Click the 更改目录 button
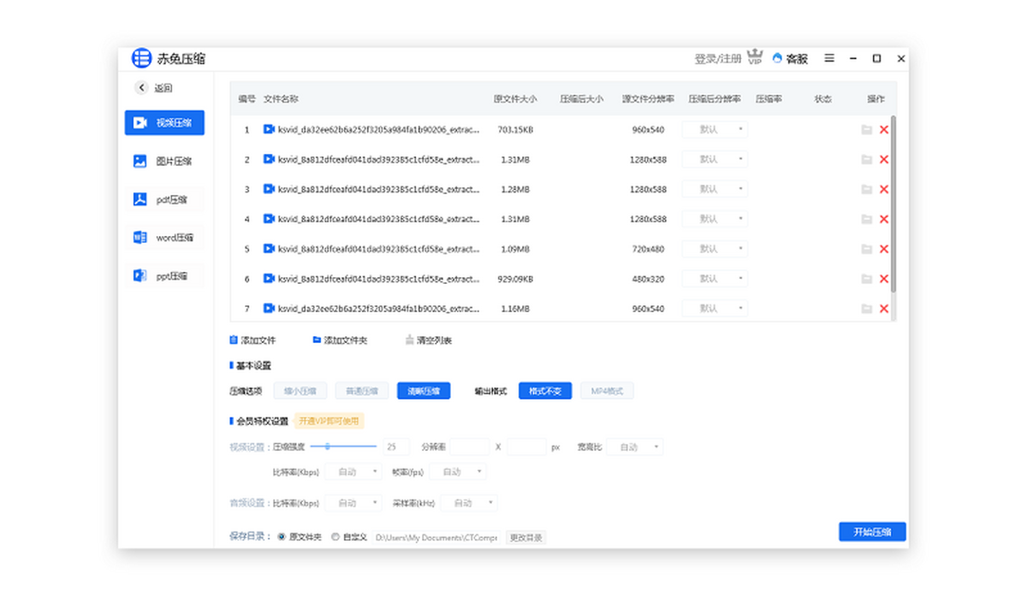 [x=525, y=538]
